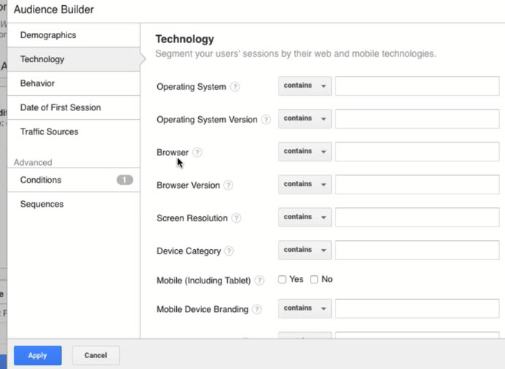Viewport: 505px width, 369px height.
Task: Click the Apply button
Action: (37, 356)
